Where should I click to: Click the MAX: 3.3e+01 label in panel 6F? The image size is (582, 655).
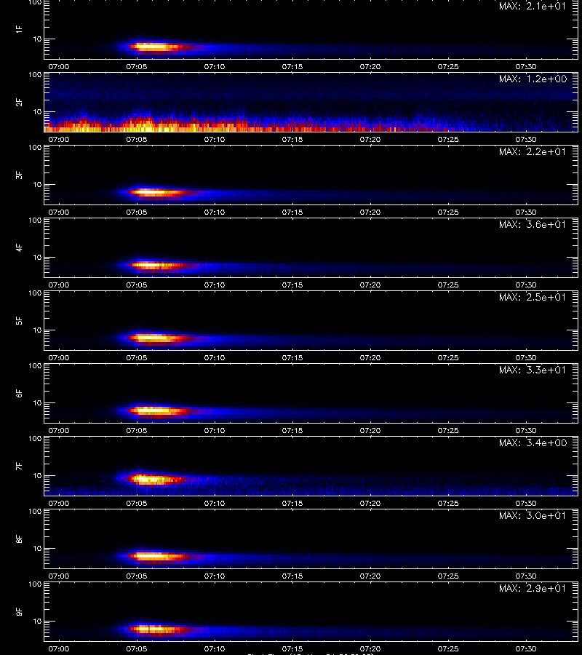(x=533, y=370)
